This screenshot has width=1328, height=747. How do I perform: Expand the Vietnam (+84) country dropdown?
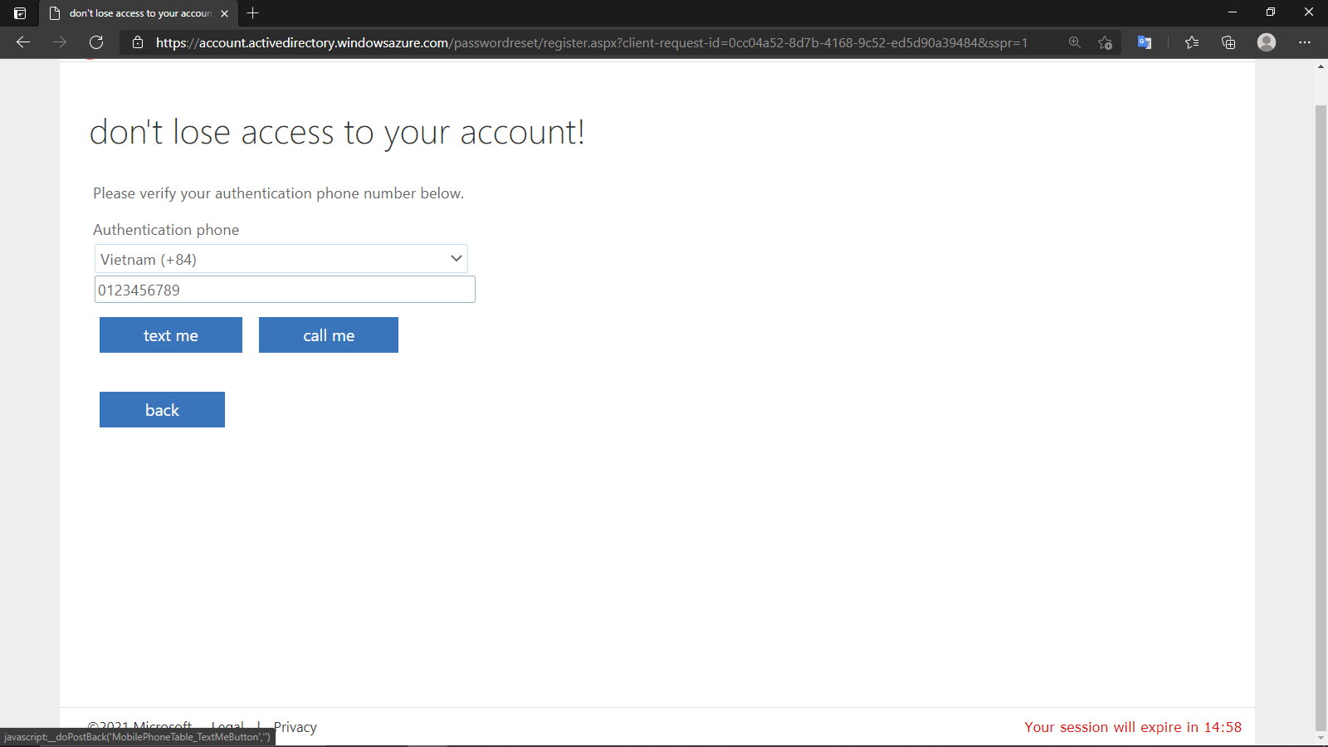(x=281, y=259)
